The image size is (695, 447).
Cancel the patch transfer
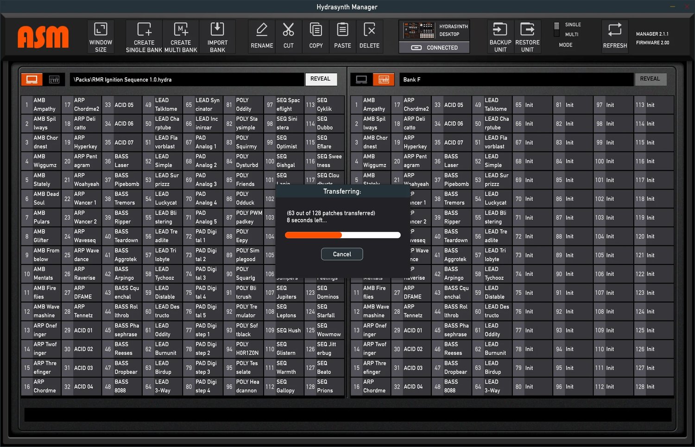click(342, 254)
